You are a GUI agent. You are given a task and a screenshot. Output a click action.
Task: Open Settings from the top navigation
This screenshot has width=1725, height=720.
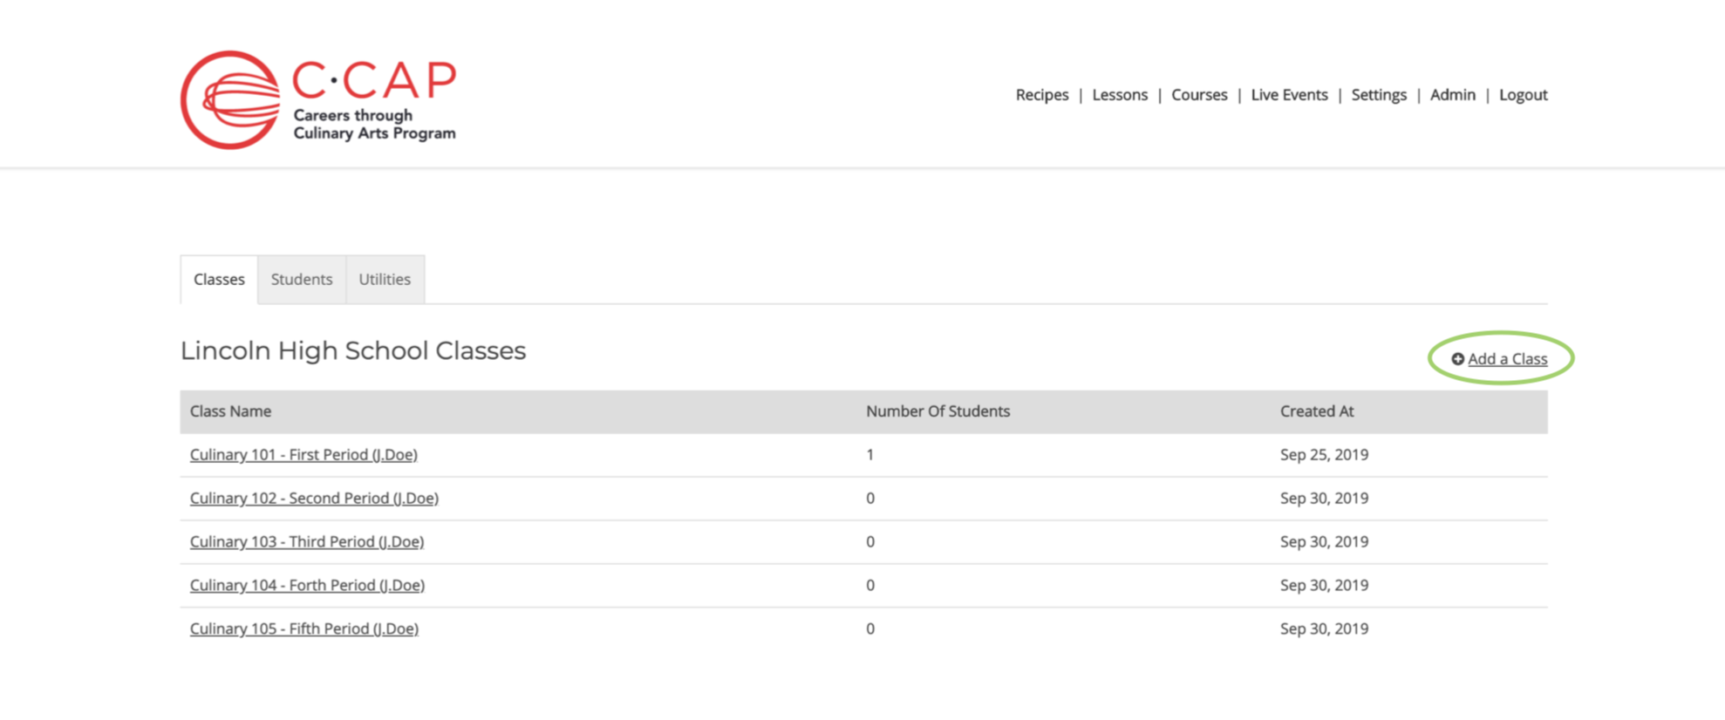[x=1379, y=95]
